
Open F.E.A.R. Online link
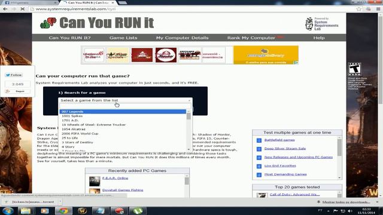coord(115,178)
